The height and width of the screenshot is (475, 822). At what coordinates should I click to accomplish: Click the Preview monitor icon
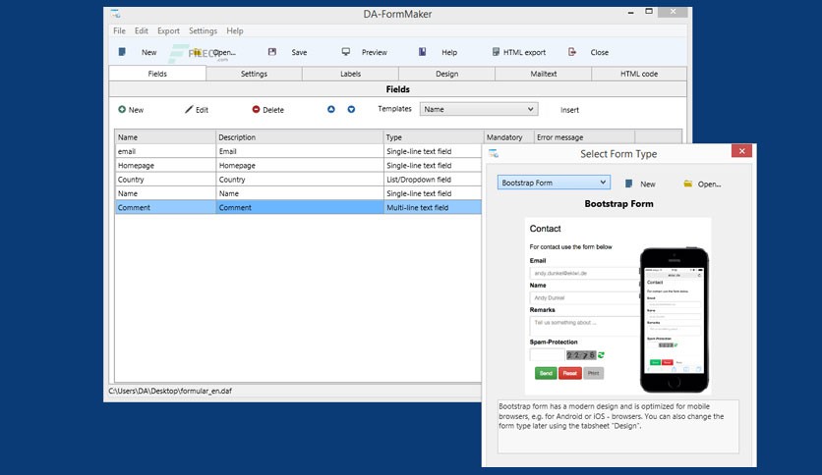click(x=346, y=52)
